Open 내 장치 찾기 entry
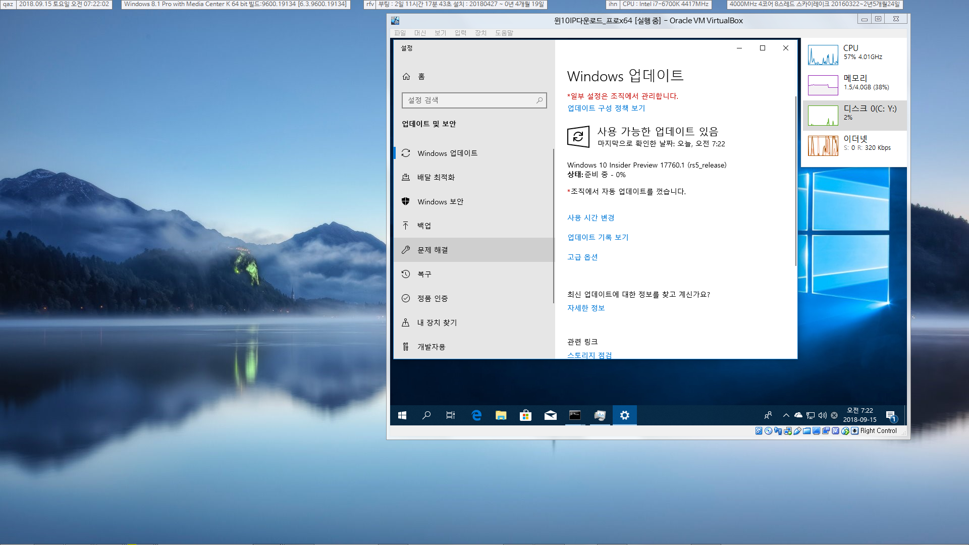969x545 pixels. pyautogui.click(x=473, y=322)
